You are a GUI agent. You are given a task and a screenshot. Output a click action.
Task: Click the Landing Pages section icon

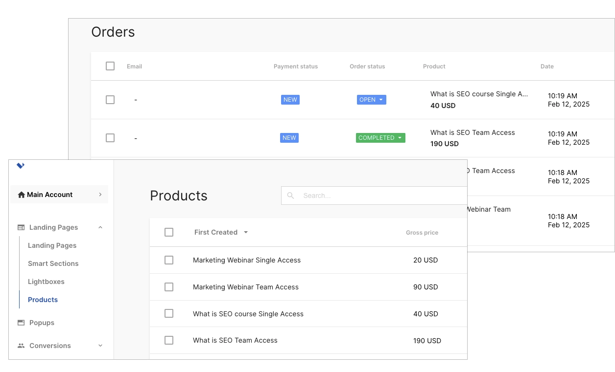tap(20, 227)
